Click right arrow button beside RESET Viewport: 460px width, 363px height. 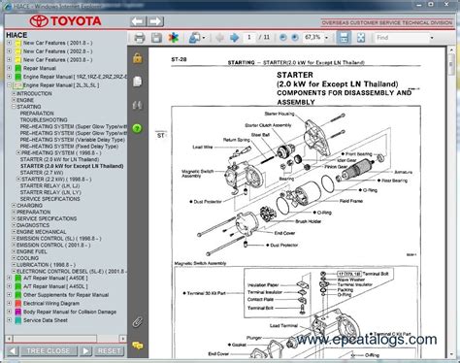(x=85, y=351)
